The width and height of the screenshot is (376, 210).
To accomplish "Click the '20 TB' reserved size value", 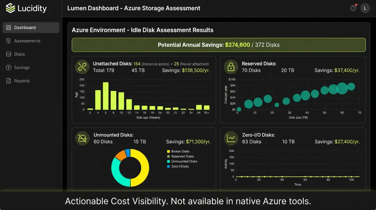I will [288, 70].
